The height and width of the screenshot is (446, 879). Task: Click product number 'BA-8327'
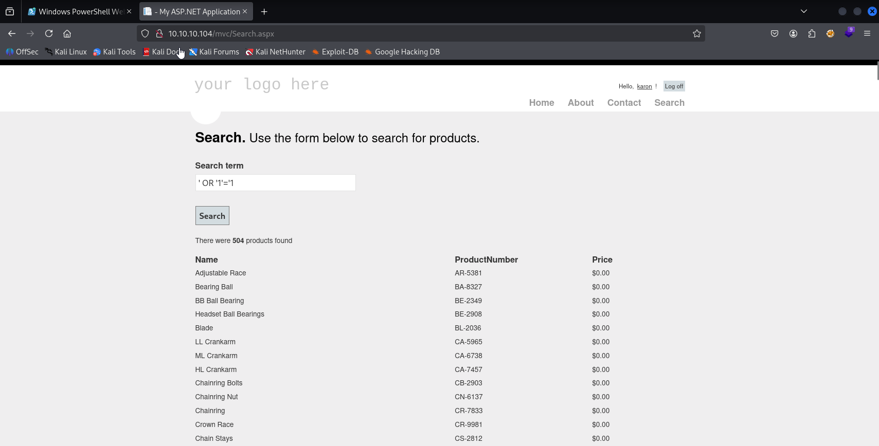pyautogui.click(x=468, y=287)
